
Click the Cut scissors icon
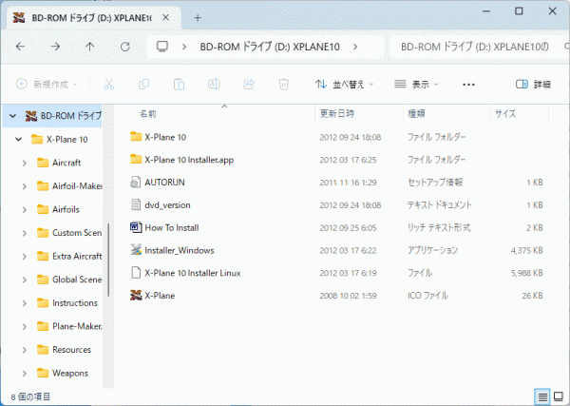coord(109,85)
